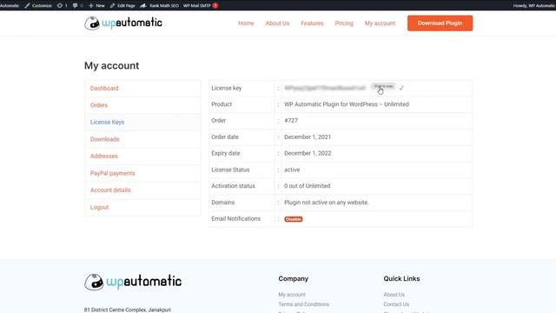Click 'Plugin not active on any website.' text
The image size is (556, 313).
(x=327, y=203)
